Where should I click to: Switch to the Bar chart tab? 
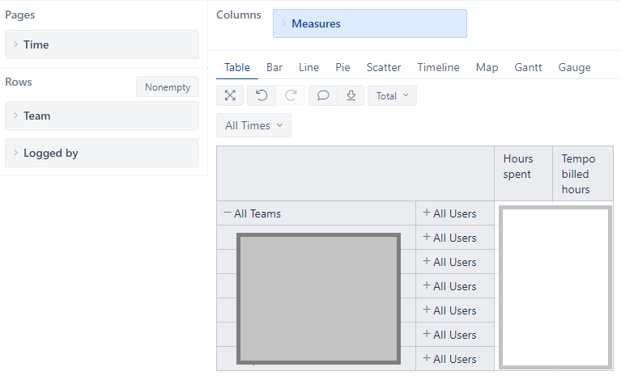point(274,67)
